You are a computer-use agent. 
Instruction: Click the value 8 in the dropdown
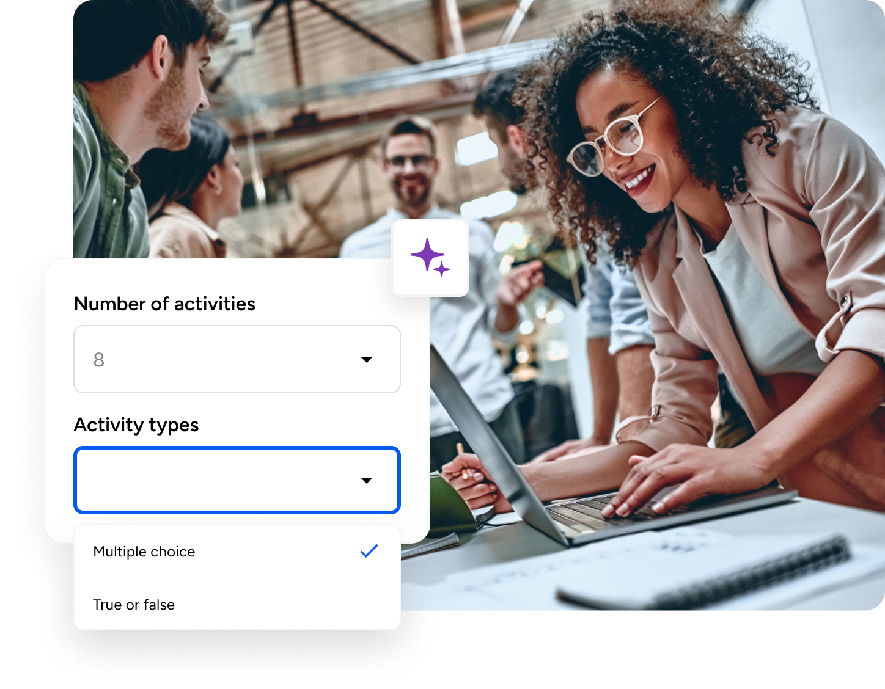[x=99, y=360]
